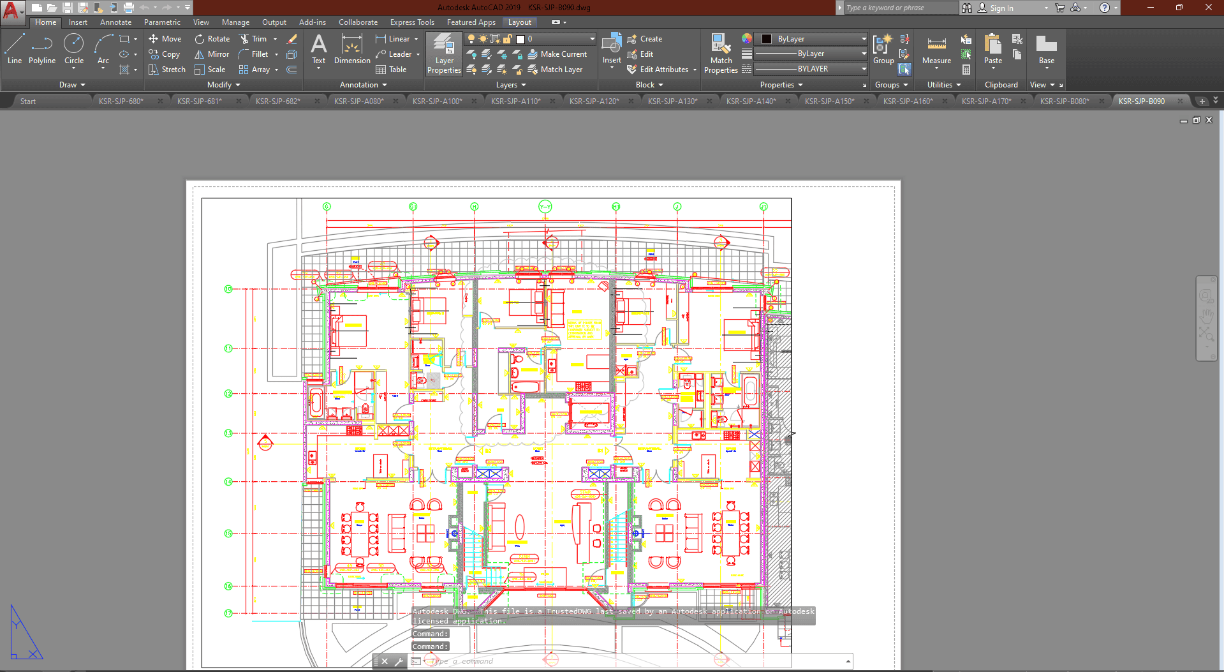The width and height of the screenshot is (1224, 672).
Task: Expand the Modify panel
Action: [223, 85]
